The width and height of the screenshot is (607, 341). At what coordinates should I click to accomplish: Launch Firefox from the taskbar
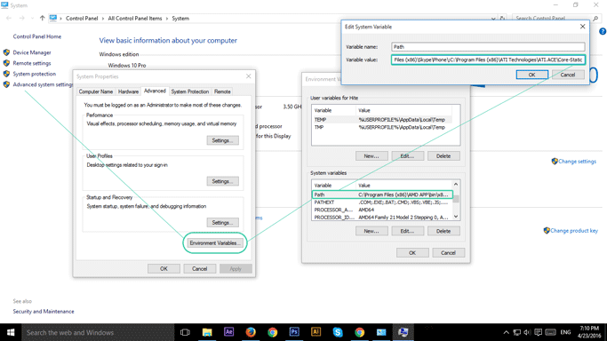click(251, 332)
